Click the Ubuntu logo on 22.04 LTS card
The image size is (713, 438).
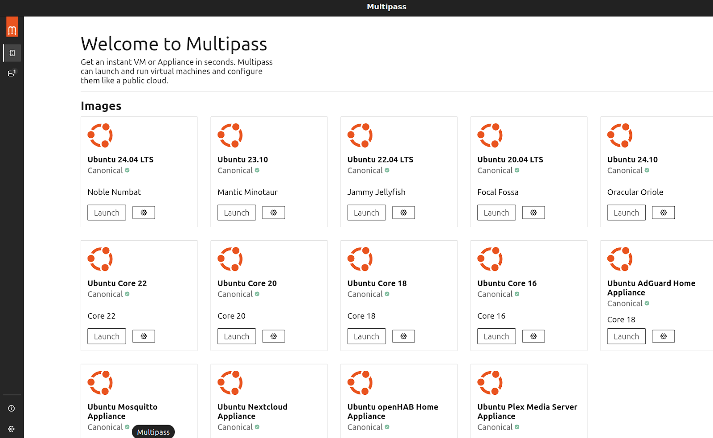pos(360,135)
